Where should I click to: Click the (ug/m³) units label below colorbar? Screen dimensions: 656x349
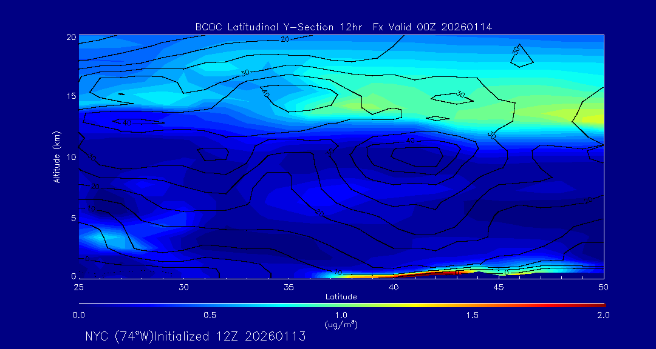(341, 324)
